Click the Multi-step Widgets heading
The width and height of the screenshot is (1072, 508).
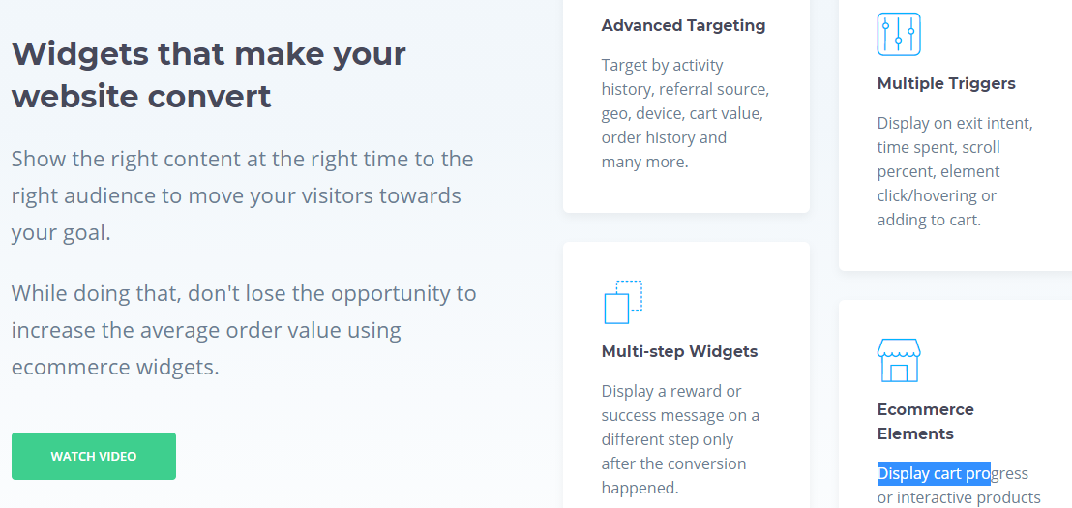pyautogui.click(x=679, y=352)
